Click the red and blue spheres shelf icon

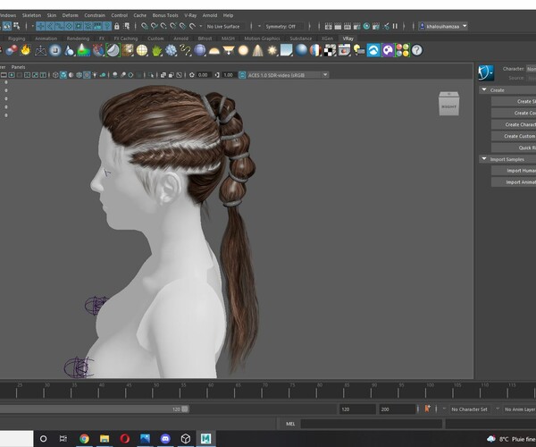tap(12, 50)
